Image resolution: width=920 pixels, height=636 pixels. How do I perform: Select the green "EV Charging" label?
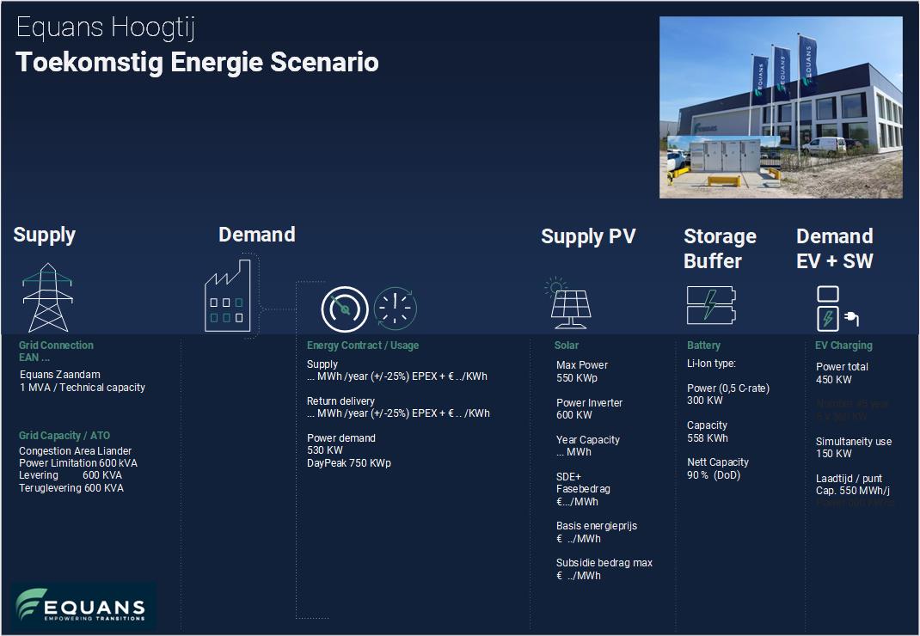click(x=843, y=346)
